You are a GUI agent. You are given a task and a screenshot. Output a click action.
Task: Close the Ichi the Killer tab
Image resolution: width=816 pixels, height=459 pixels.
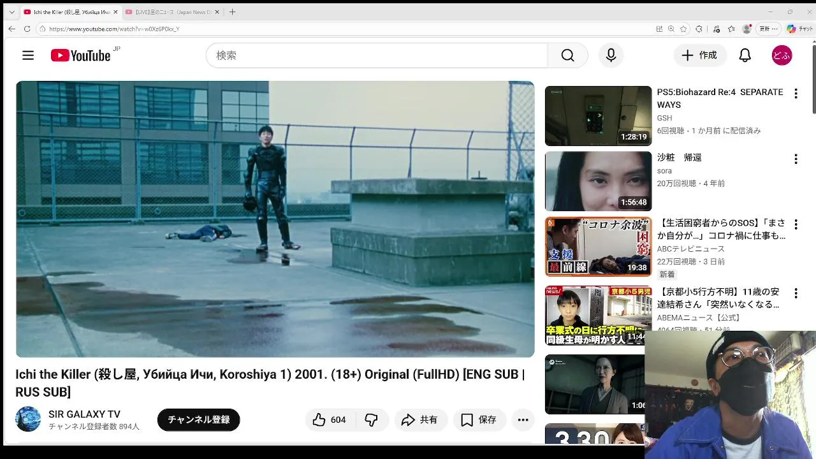(x=115, y=11)
